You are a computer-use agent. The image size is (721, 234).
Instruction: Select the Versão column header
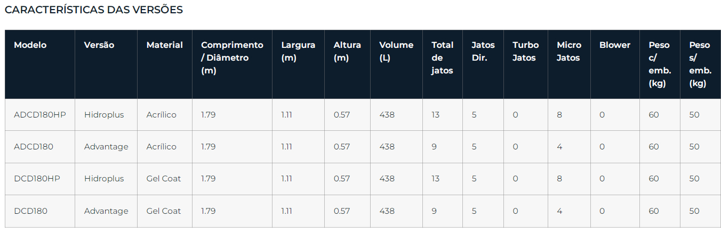click(99, 45)
